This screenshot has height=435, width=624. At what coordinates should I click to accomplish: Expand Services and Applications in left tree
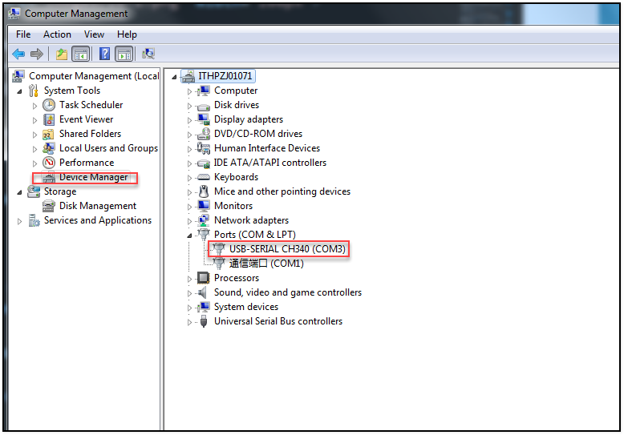tap(20, 221)
